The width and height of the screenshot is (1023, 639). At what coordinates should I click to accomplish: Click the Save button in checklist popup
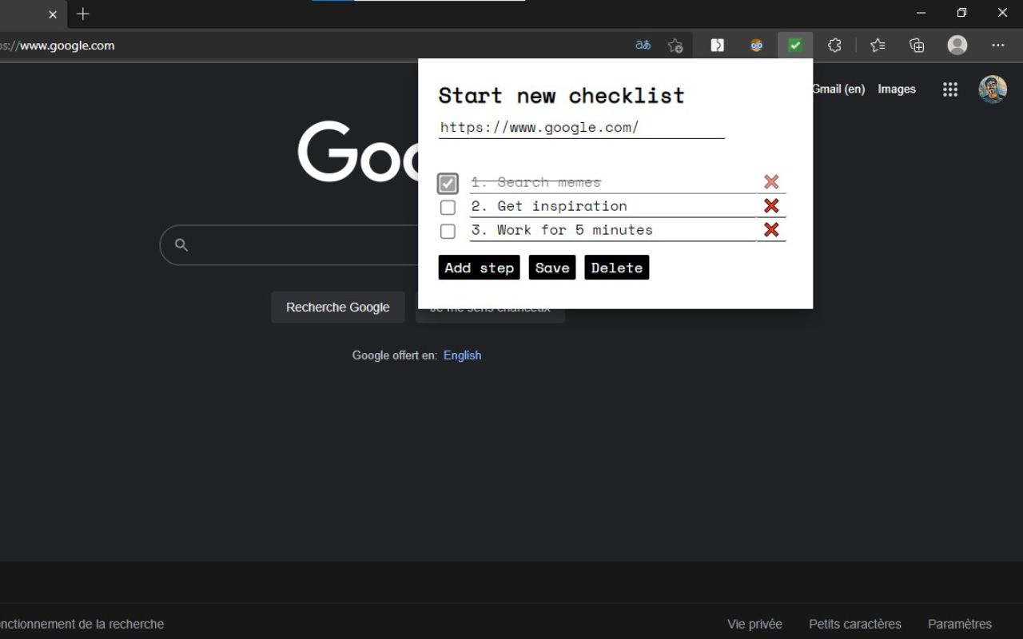click(x=552, y=268)
